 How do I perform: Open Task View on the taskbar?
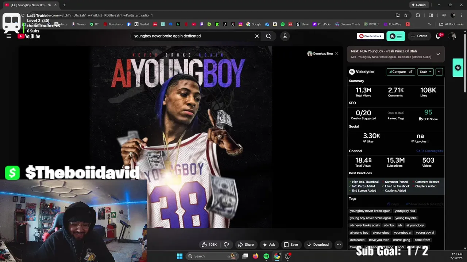tap(245, 256)
